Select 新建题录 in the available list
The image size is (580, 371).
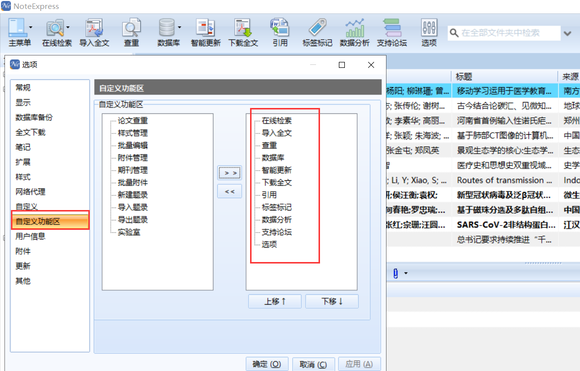point(132,195)
